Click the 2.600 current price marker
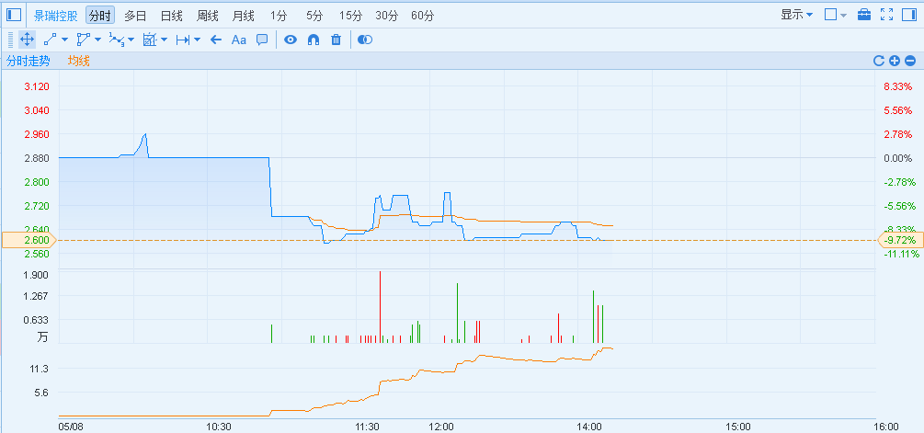Screen dimensions: 924x433 (29, 240)
